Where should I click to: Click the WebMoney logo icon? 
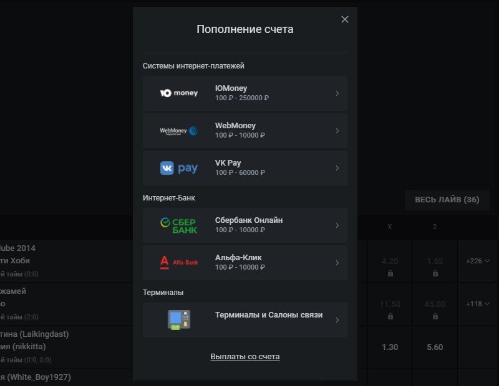(x=179, y=131)
